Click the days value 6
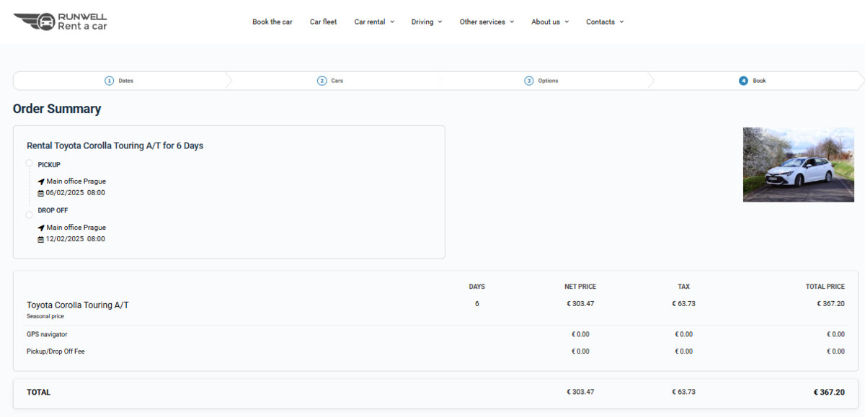The height and width of the screenshot is (417, 865). [477, 304]
